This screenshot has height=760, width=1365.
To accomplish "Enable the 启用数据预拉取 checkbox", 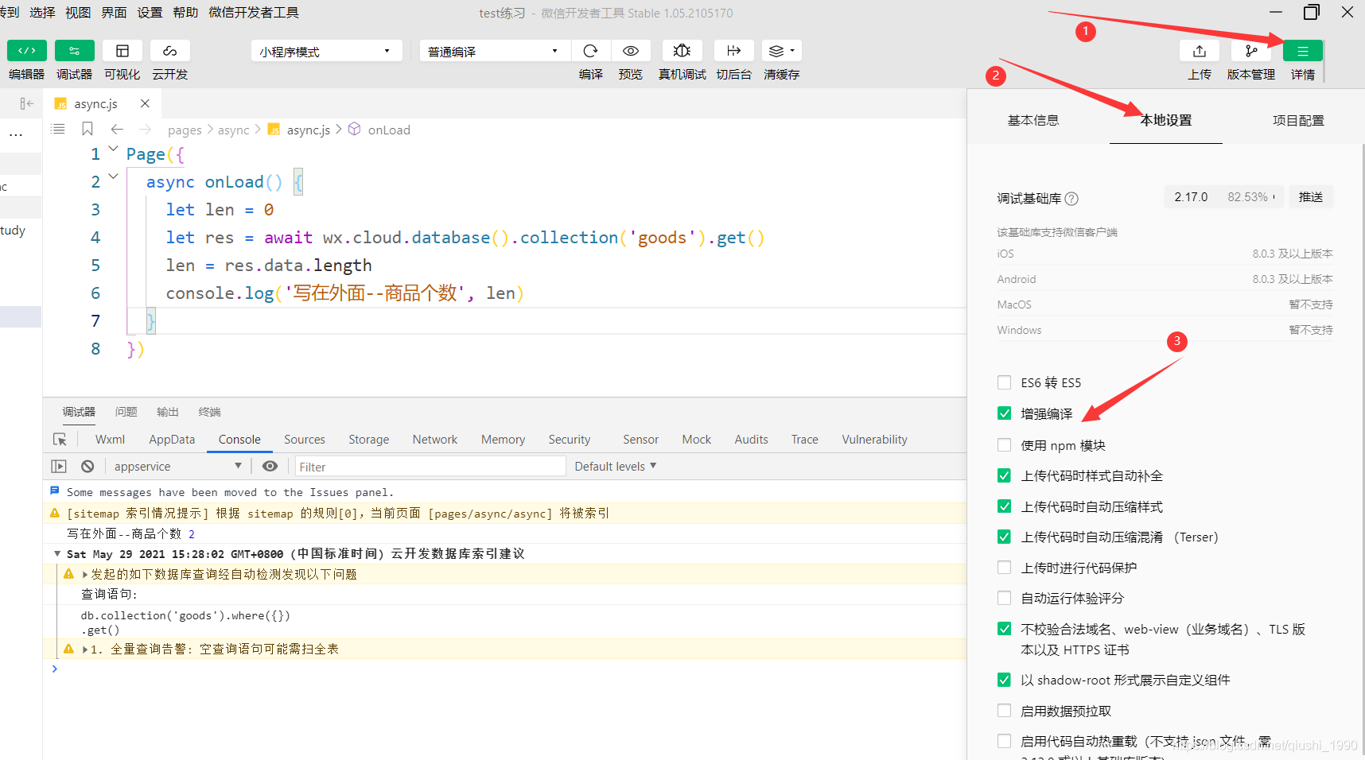I will point(1004,711).
